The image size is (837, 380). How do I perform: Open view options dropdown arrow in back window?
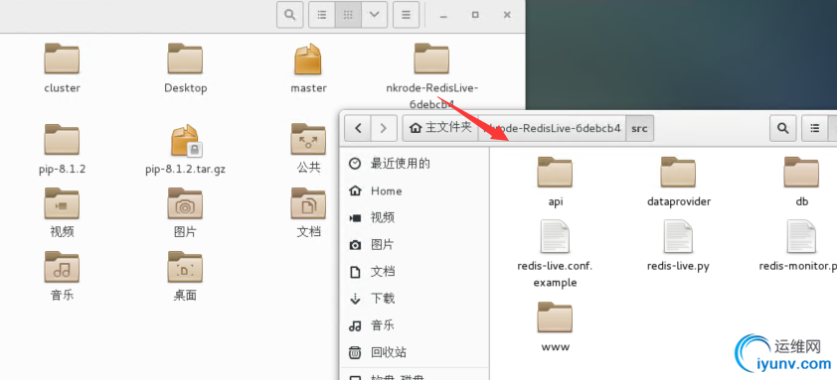374,15
